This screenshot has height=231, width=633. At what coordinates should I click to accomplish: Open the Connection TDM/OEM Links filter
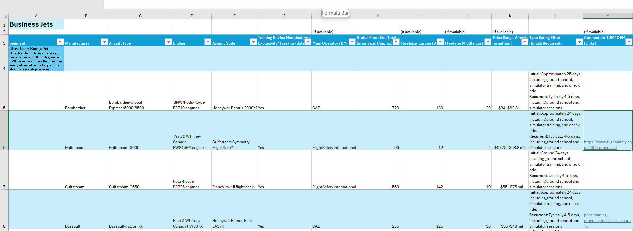click(629, 42)
